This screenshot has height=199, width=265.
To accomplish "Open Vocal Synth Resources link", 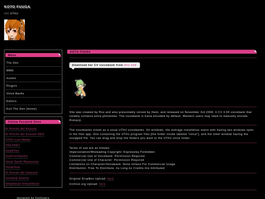I will 22,162.
